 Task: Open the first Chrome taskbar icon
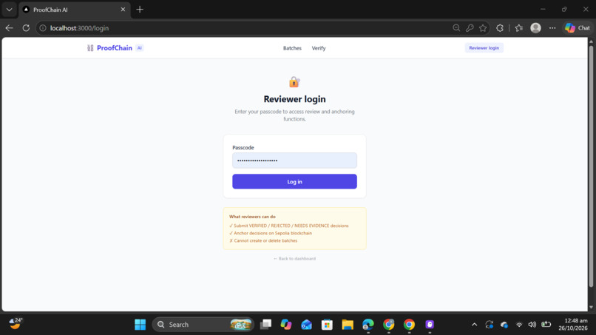[x=388, y=325]
